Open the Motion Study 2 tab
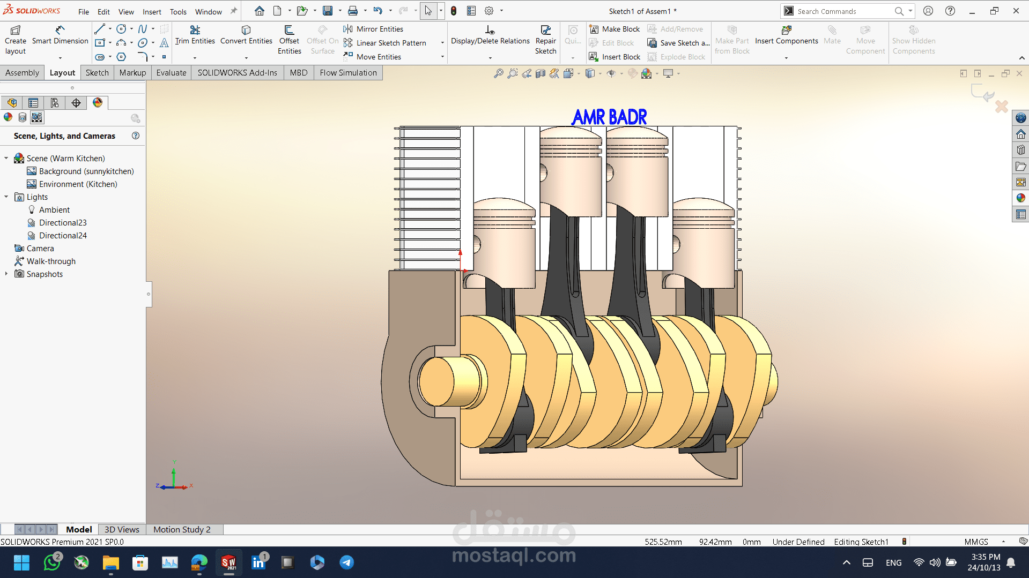 (x=182, y=529)
